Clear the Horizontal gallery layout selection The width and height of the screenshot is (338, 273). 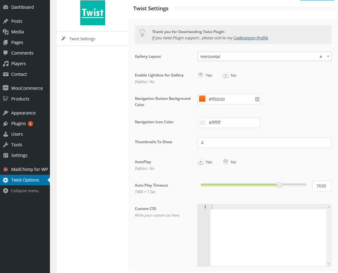[x=321, y=57]
